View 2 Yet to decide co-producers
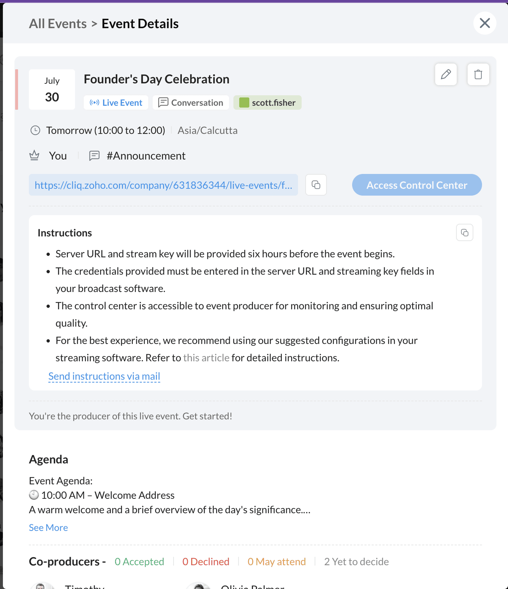The height and width of the screenshot is (589, 508). (356, 562)
